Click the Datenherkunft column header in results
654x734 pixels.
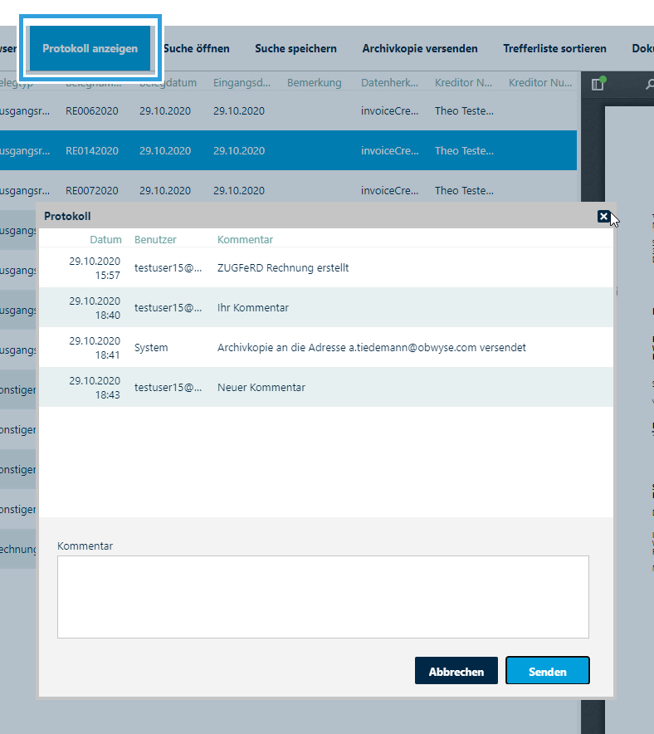(390, 83)
